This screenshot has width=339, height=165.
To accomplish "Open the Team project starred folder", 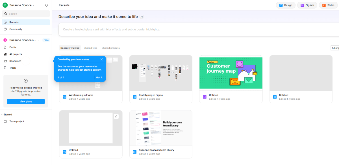I will (26, 121).
